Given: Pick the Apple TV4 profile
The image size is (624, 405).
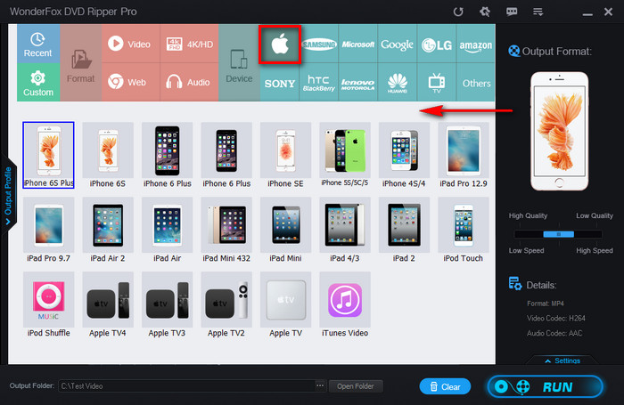Looking at the screenshot, I should pyautogui.click(x=108, y=304).
